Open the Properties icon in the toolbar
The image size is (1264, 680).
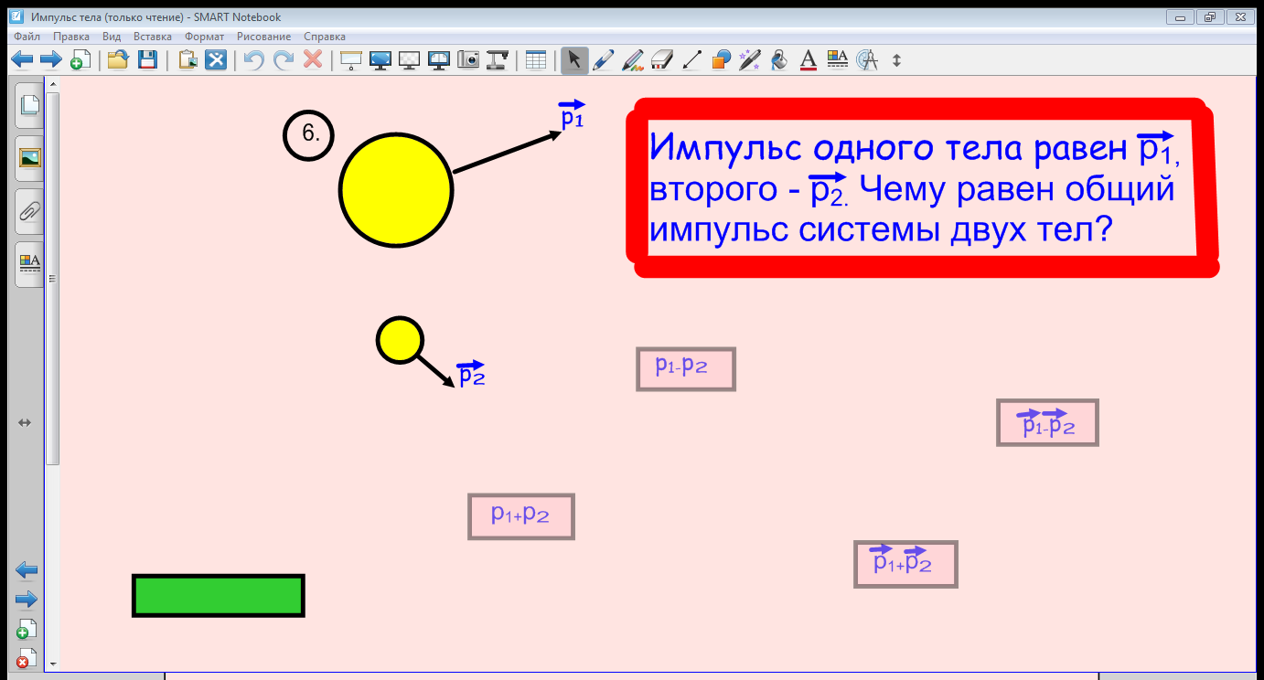click(x=838, y=60)
